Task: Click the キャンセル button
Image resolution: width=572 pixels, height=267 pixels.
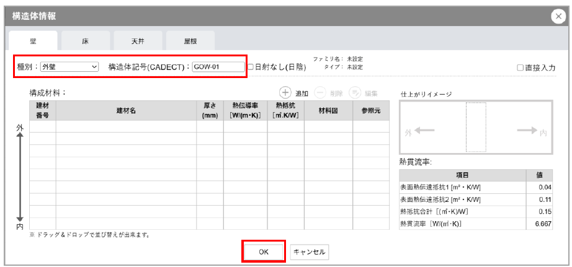Action: click(x=309, y=252)
